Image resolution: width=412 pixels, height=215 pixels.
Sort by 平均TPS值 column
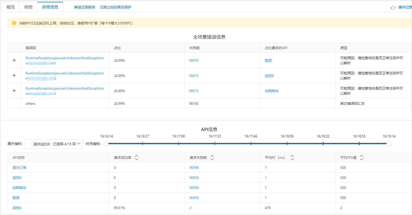(x=362, y=158)
